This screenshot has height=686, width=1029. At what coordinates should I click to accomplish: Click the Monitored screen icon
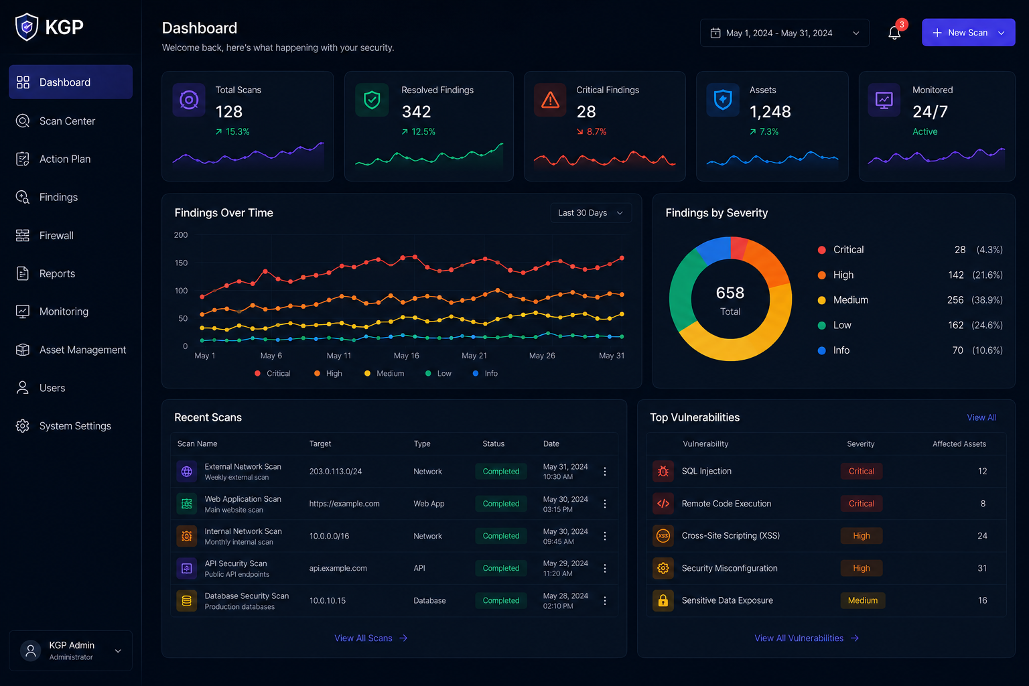click(884, 100)
